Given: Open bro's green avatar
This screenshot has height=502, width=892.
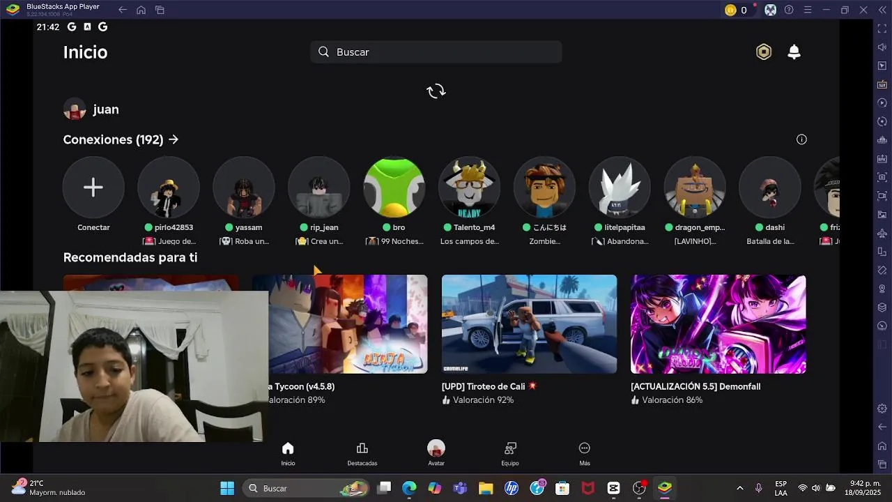Looking at the screenshot, I should click(x=394, y=188).
